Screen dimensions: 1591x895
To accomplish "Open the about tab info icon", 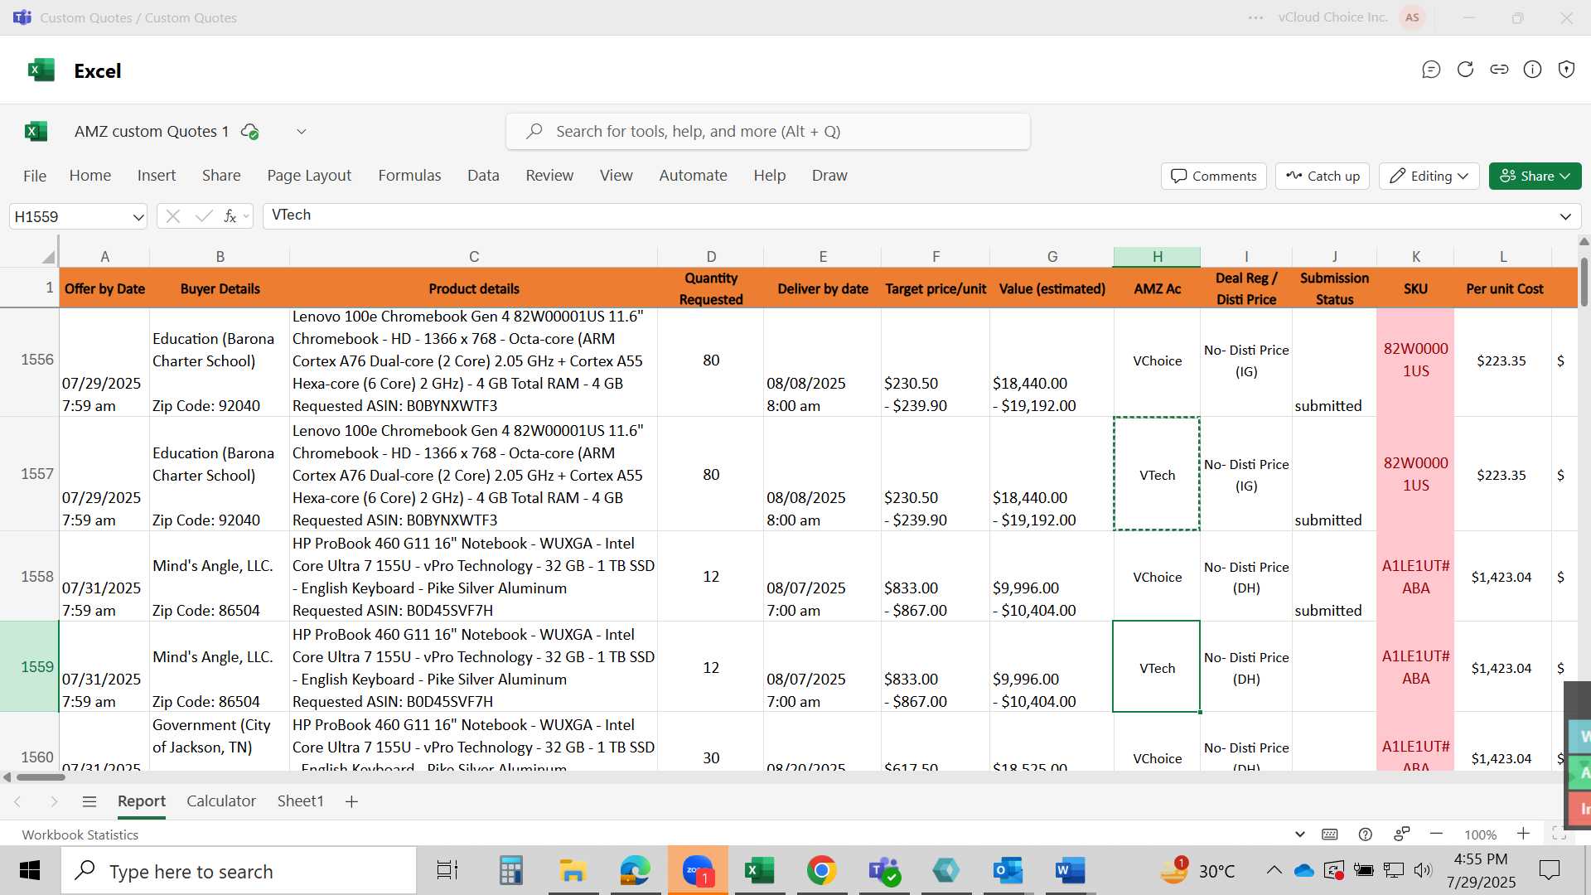I will point(1533,70).
